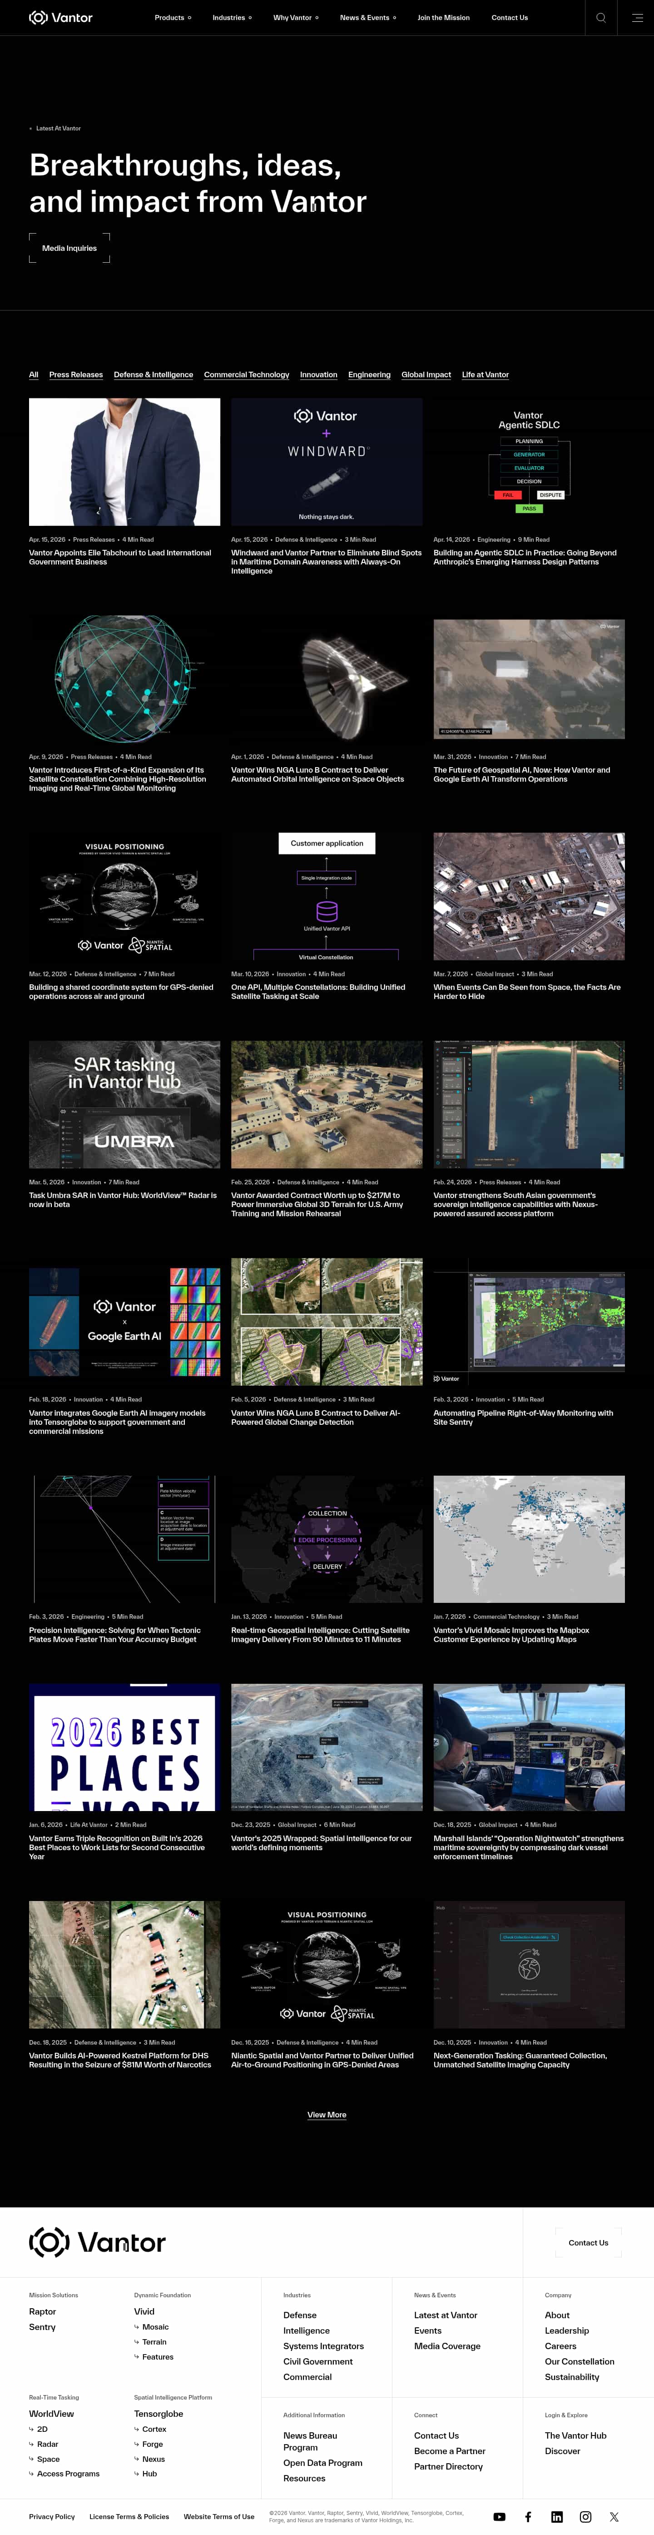This screenshot has height=2535, width=654.
Task: Read Vantor Awarded Contract $217M article
Action: coord(317,1204)
